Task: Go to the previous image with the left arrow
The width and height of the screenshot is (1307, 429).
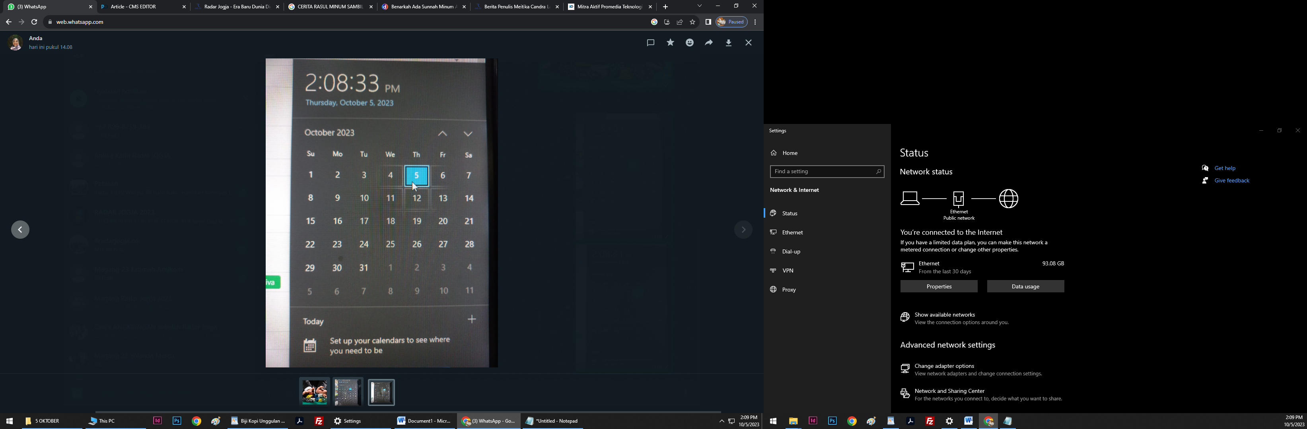Action: (x=20, y=230)
